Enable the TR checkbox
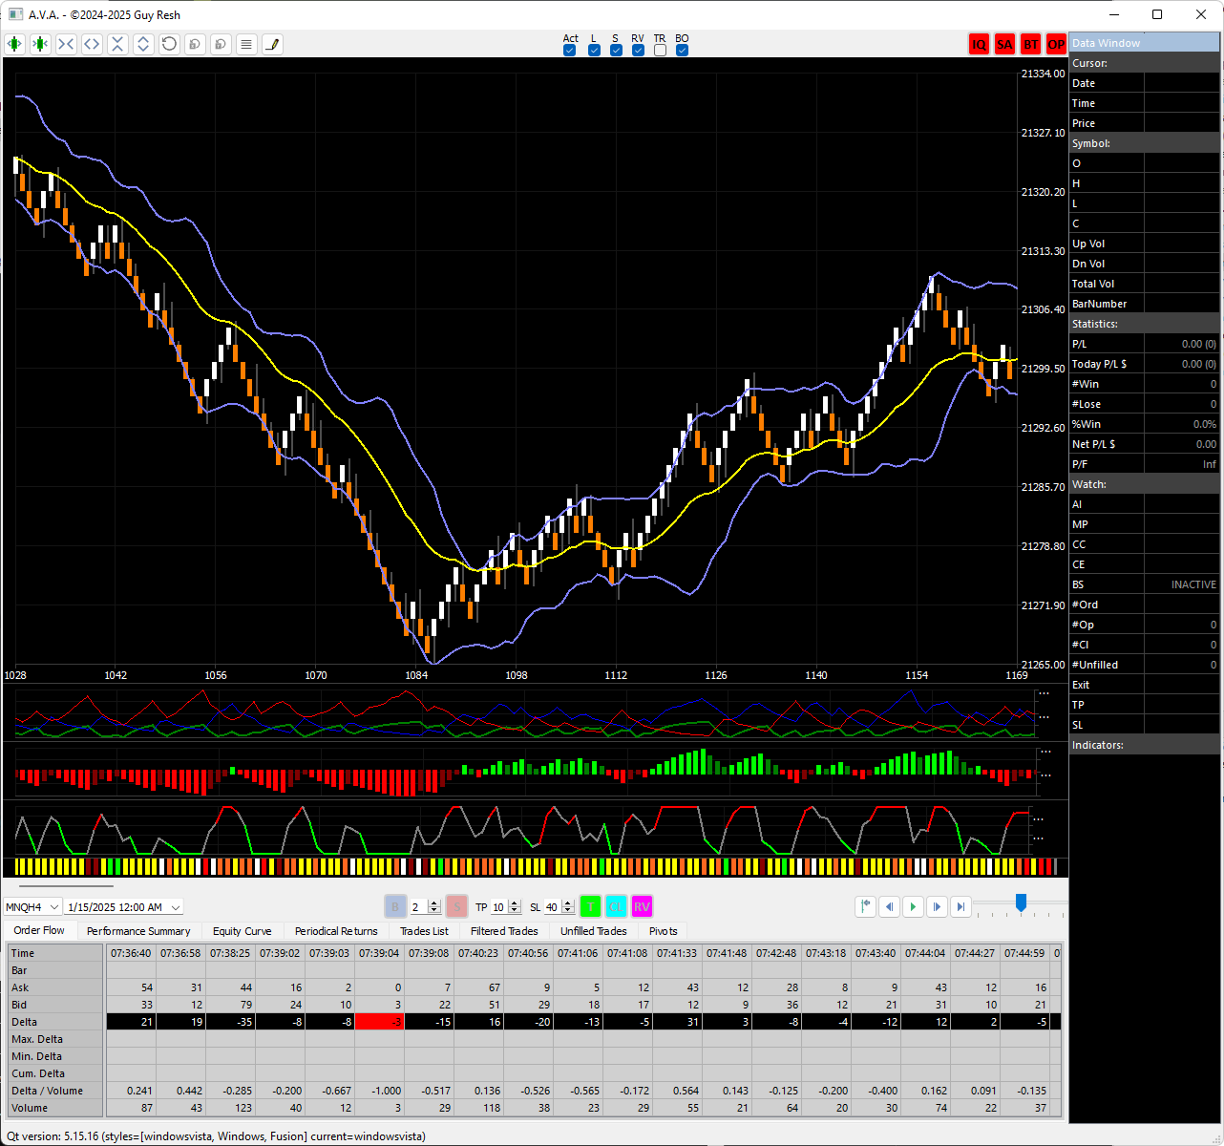This screenshot has height=1146, width=1224. tap(660, 51)
